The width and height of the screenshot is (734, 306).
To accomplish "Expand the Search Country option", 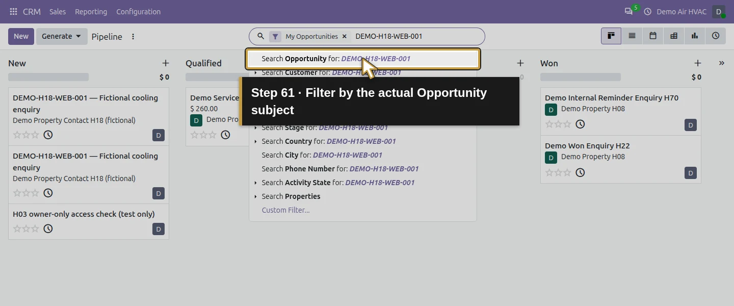I will pyautogui.click(x=255, y=141).
